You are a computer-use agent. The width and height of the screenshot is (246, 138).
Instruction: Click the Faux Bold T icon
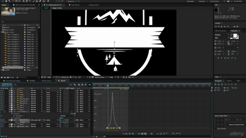tap(218, 58)
